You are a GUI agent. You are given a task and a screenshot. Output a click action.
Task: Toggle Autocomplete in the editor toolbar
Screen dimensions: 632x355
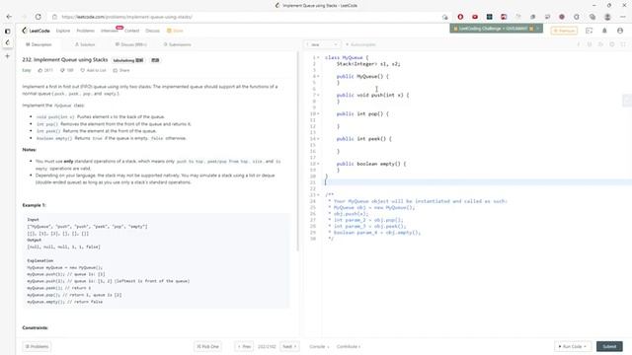point(360,44)
